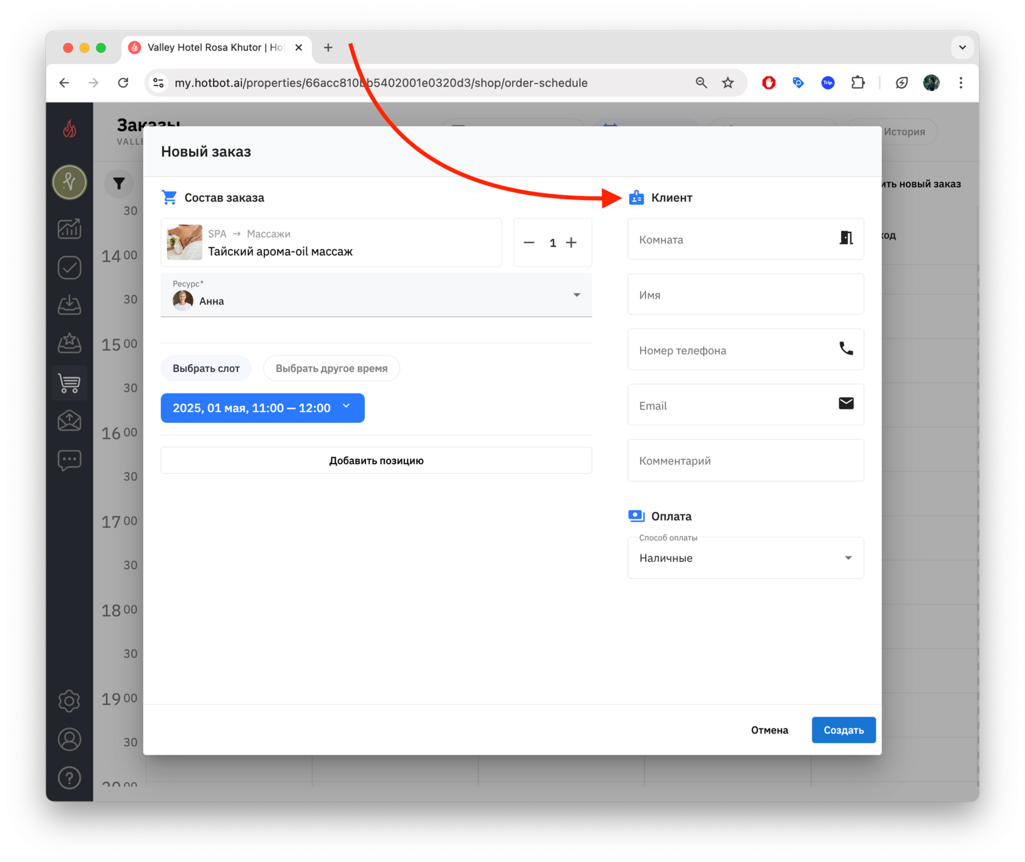Open the help question mark icon
Viewport: 1025px width, 862px height.
pyautogui.click(x=70, y=778)
